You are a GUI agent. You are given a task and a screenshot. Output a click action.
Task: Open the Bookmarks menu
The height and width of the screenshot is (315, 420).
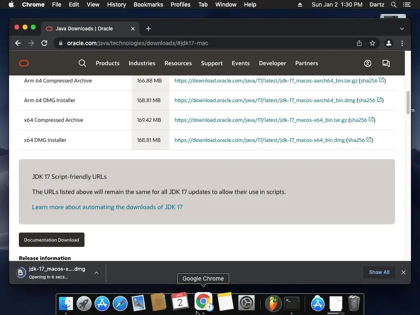pos(148,5)
